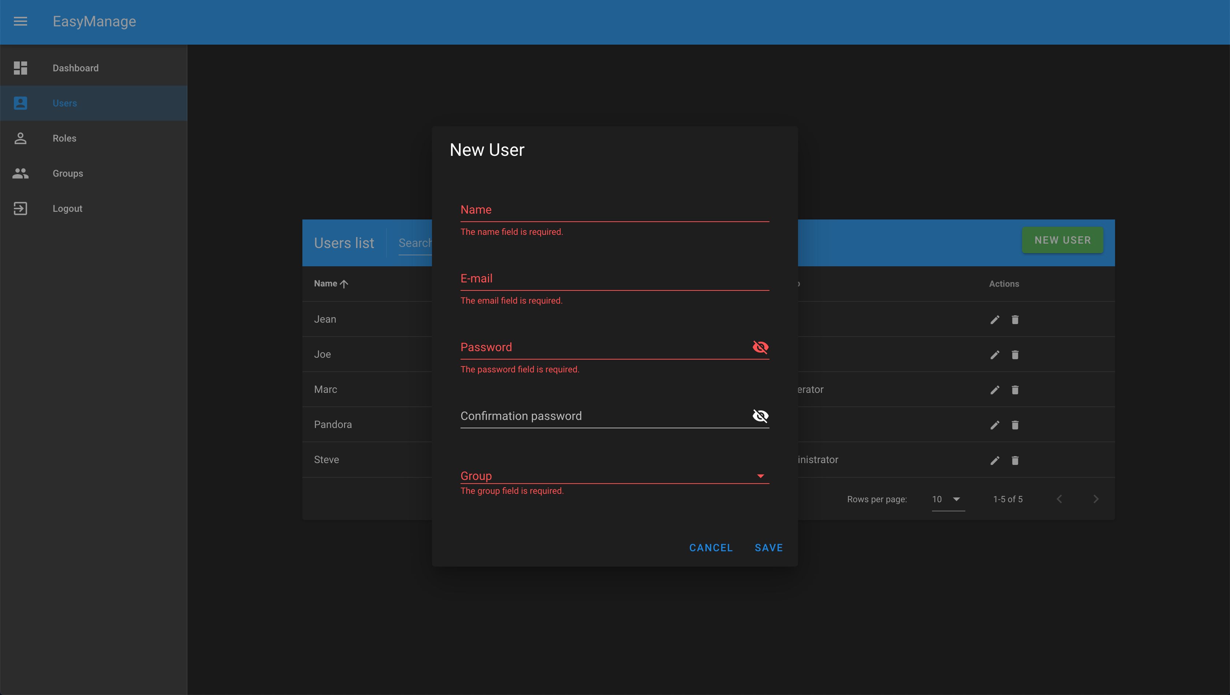The width and height of the screenshot is (1230, 695).
Task: Select Users sidebar item
Action: (64, 103)
